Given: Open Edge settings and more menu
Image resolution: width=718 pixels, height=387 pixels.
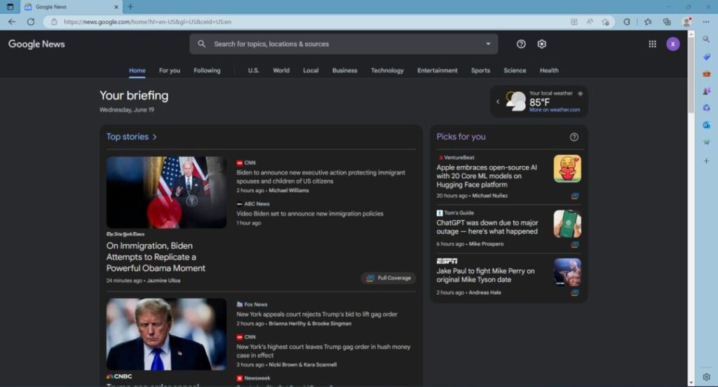Looking at the screenshot, I should (x=705, y=22).
